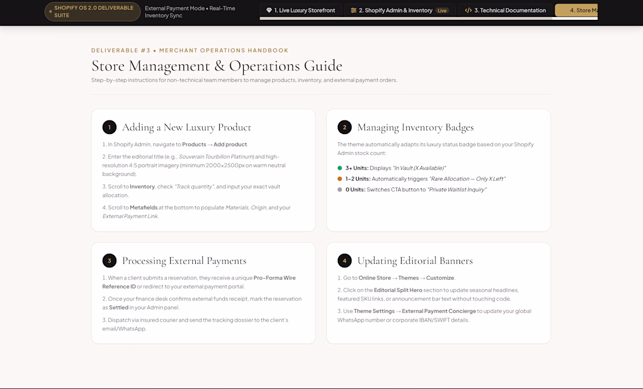
Task: Switch to Shopify Admin & Inventory tab
Action: tap(399, 11)
